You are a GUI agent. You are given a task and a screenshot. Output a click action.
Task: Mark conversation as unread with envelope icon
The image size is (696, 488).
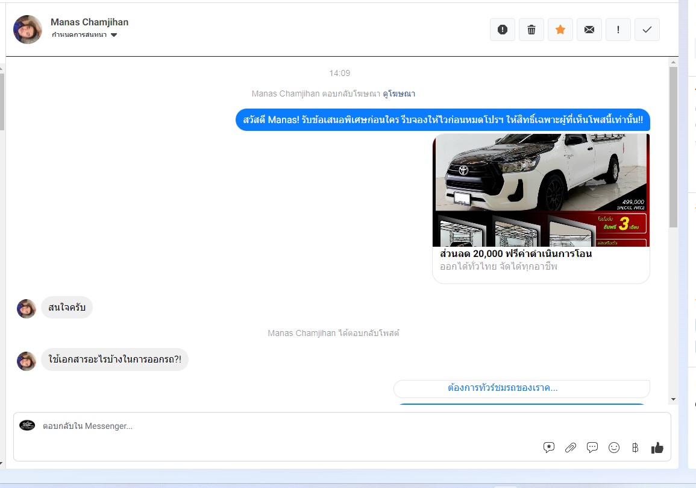pyautogui.click(x=589, y=30)
